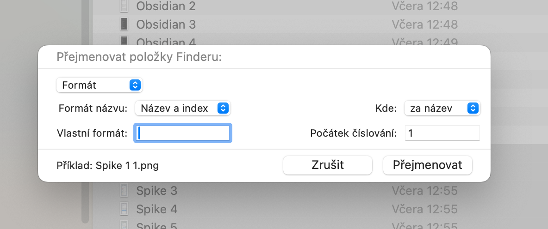Click the Obsidian 3 file icon

click(124, 24)
